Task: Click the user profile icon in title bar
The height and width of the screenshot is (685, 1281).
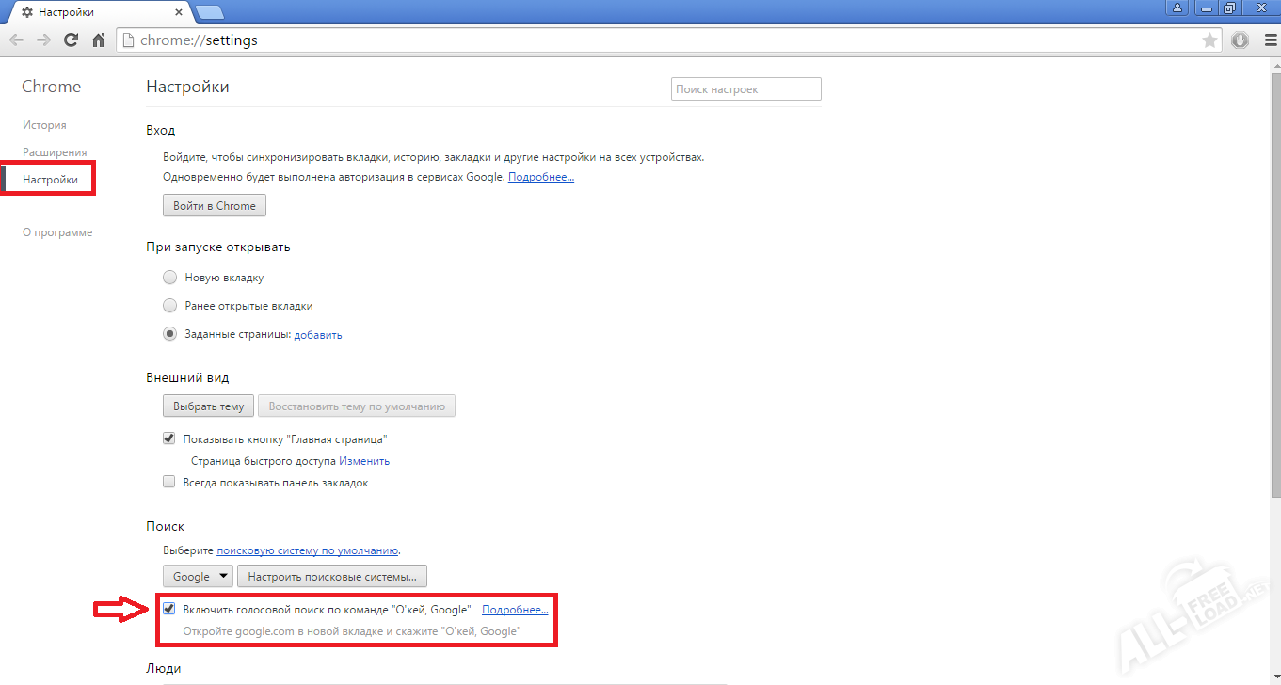Action: (x=1177, y=8)
